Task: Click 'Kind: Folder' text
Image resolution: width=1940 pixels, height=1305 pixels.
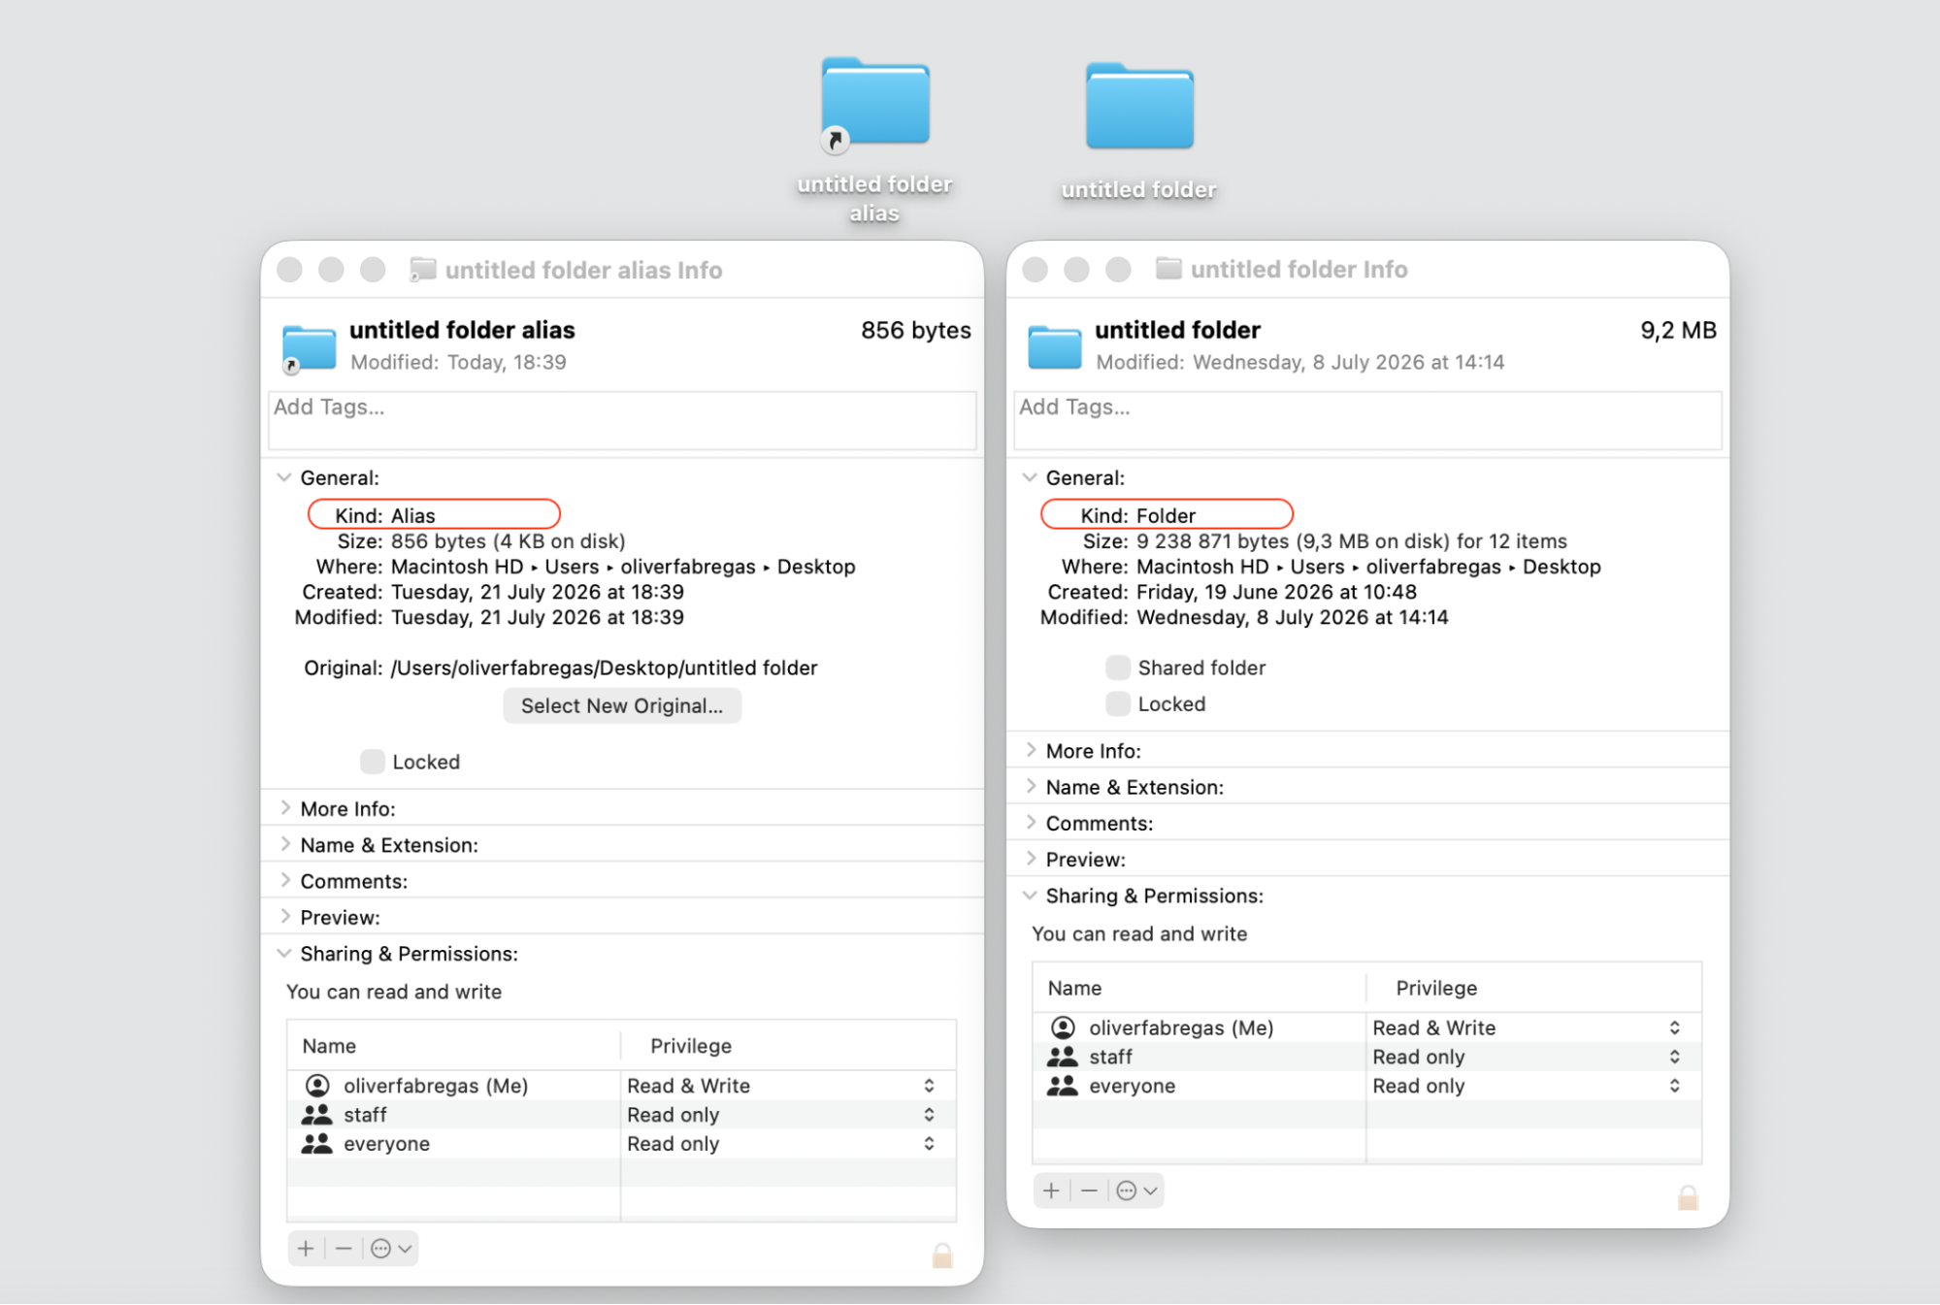Action: (1138, 515)
